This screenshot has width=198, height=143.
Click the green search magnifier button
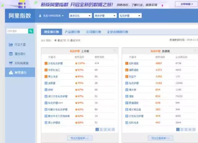(x=31, y=31)
